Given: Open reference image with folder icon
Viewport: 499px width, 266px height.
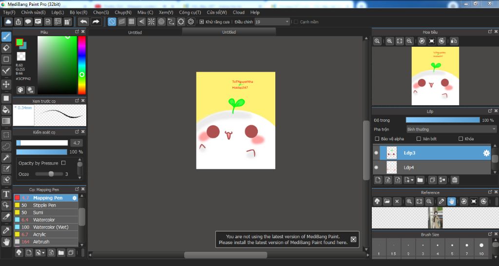Looking at the screenshot, I should pos(387,201).
